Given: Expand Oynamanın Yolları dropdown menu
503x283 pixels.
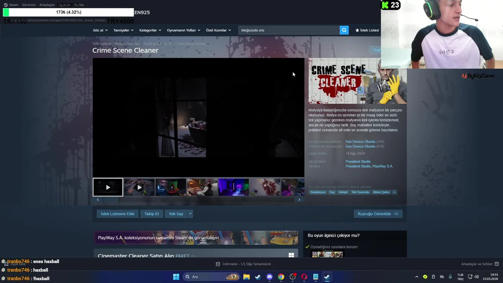Looking at the screenshot, I should pos(184,30).
